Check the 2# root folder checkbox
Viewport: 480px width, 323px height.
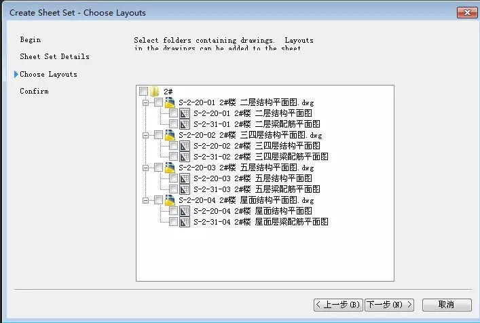[x=143, y=92]
